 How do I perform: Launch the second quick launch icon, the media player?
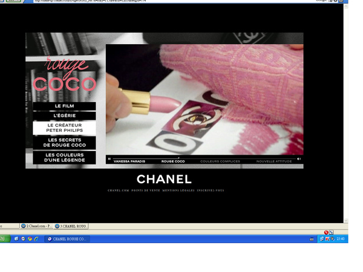click(23, 239)
